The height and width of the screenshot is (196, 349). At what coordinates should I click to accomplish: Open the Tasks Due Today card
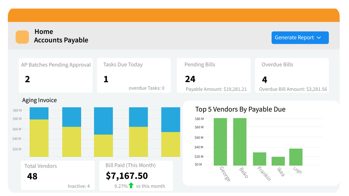tap(134, 75)
